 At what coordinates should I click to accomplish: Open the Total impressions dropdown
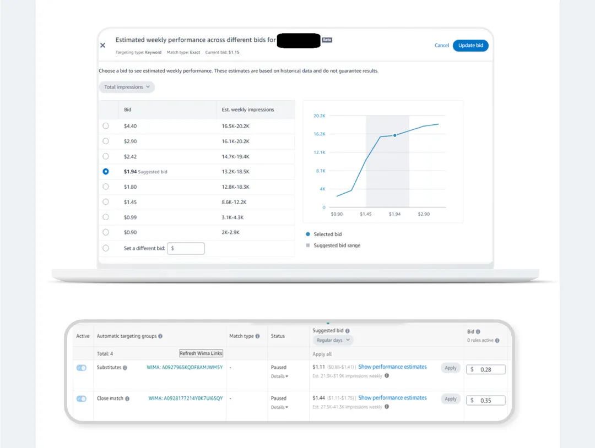(127, 87)
